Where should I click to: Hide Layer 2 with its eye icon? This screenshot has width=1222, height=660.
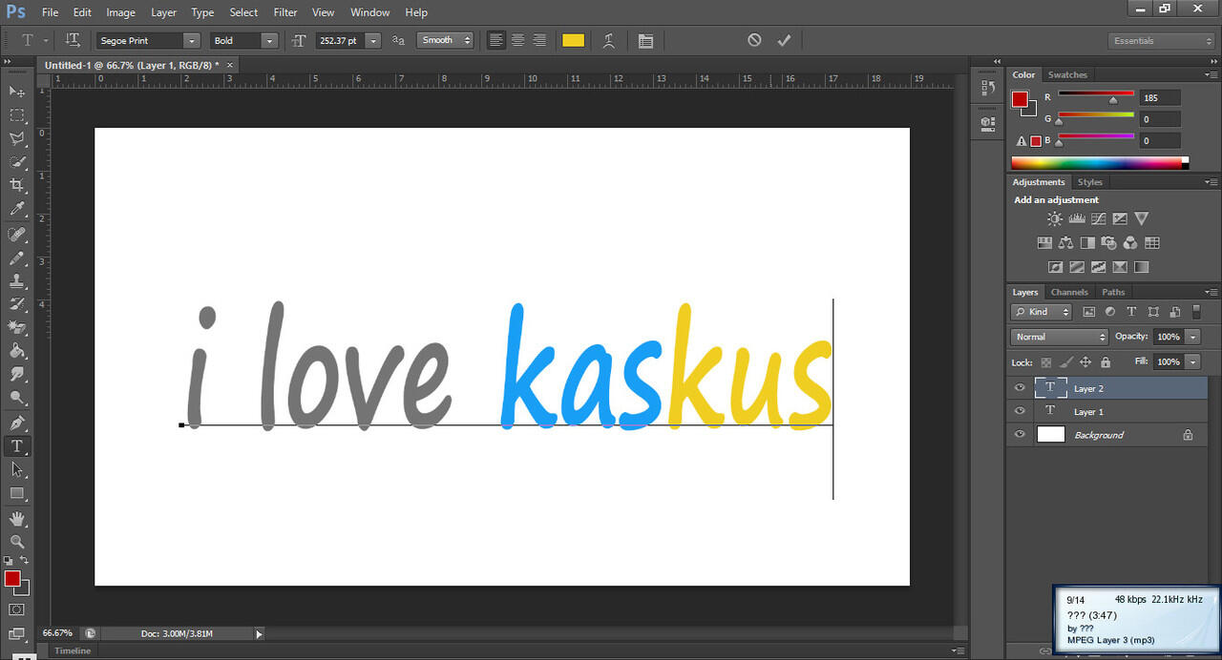pos(1020,388)
